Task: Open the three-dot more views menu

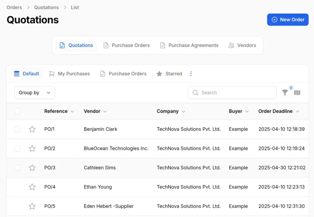Action: (x=191, y=74)
